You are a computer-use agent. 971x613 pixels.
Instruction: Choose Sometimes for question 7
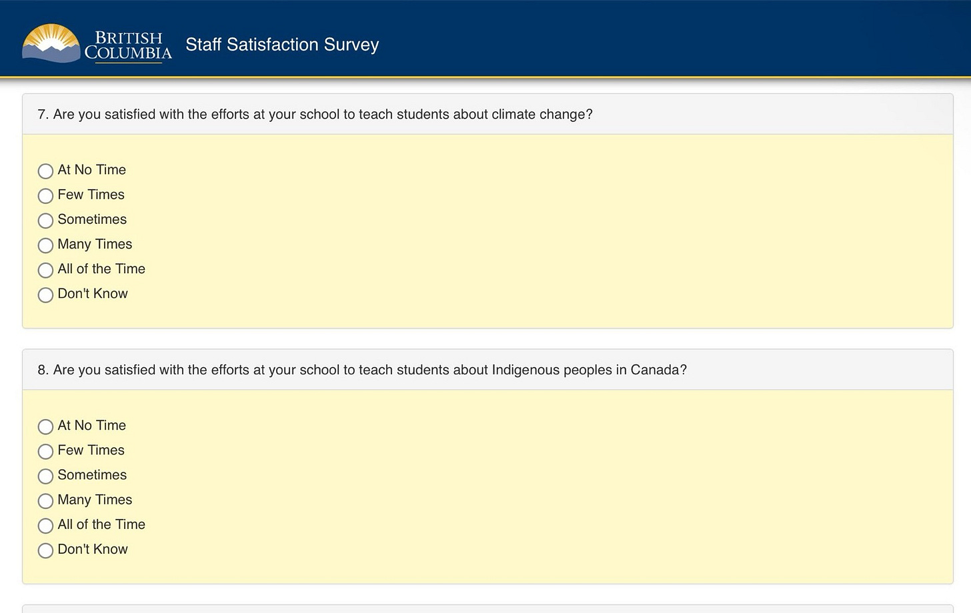[x=45, y=221]
